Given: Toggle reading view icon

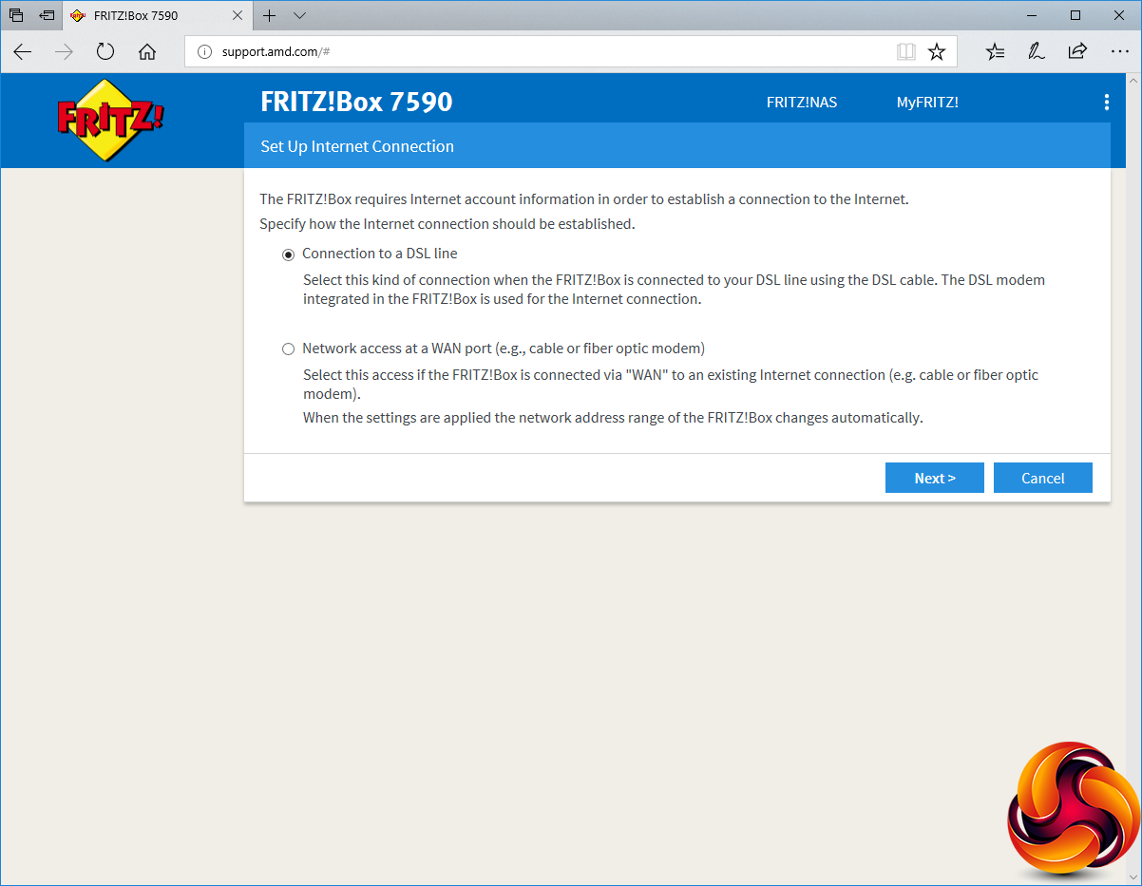Looking at the screenshot, I should pyautogui.click(x=906, y=52).
